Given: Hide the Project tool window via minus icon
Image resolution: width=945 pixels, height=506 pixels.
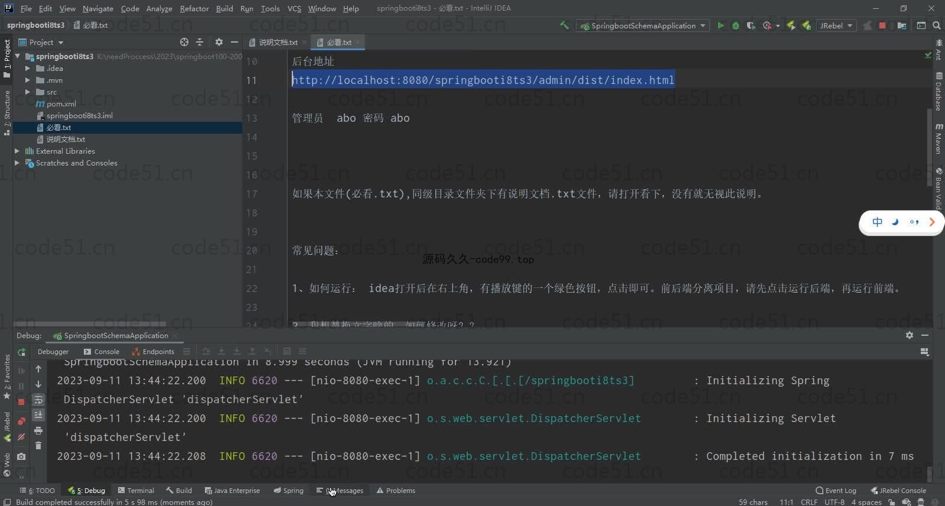Looking at the screenshot, I should (x=234, y=42).
